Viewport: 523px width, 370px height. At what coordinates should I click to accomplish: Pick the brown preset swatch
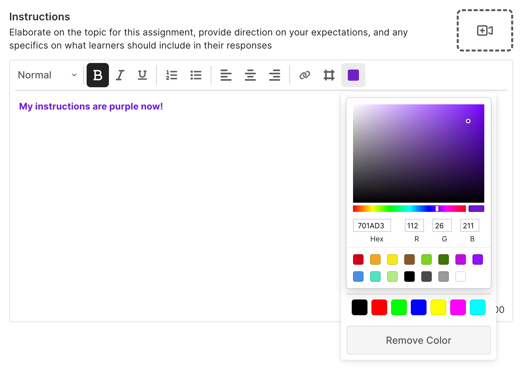[x=409, y=259]
